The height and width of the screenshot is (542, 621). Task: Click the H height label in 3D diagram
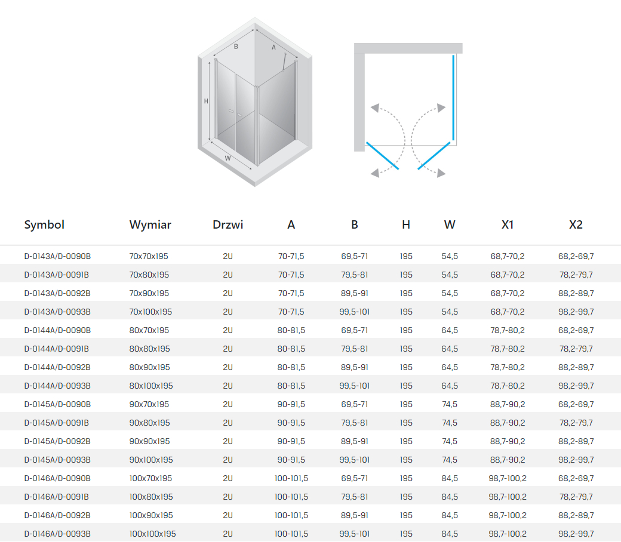click(206, 101)
